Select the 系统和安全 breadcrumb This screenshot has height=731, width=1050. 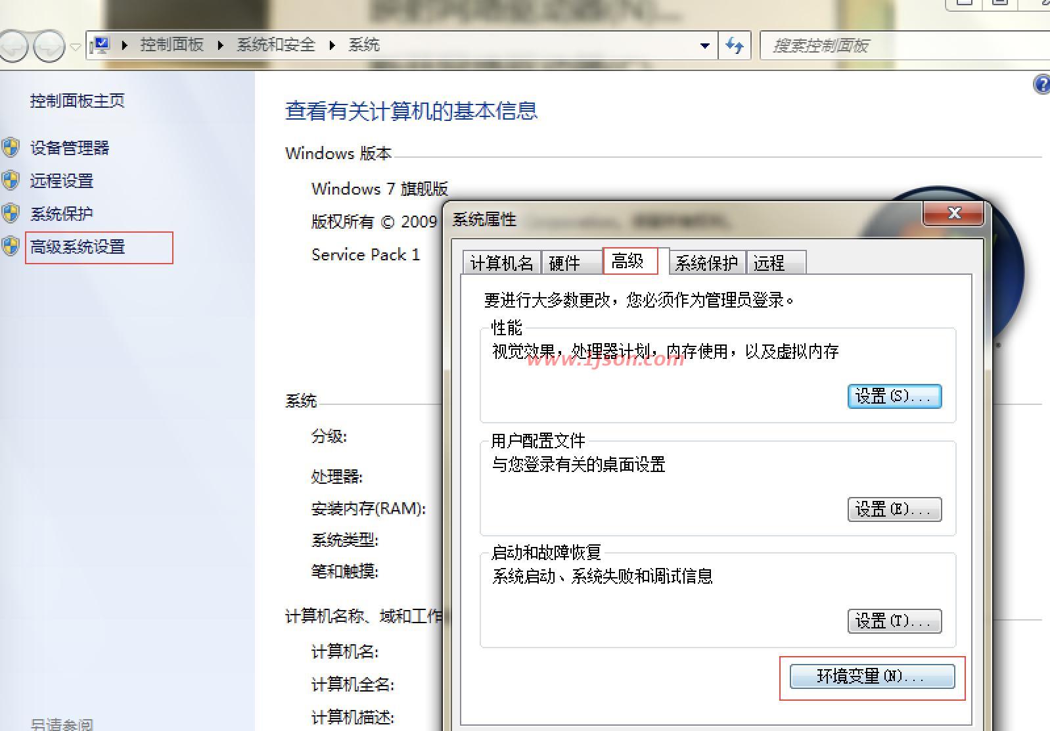[x=276, y=45]
